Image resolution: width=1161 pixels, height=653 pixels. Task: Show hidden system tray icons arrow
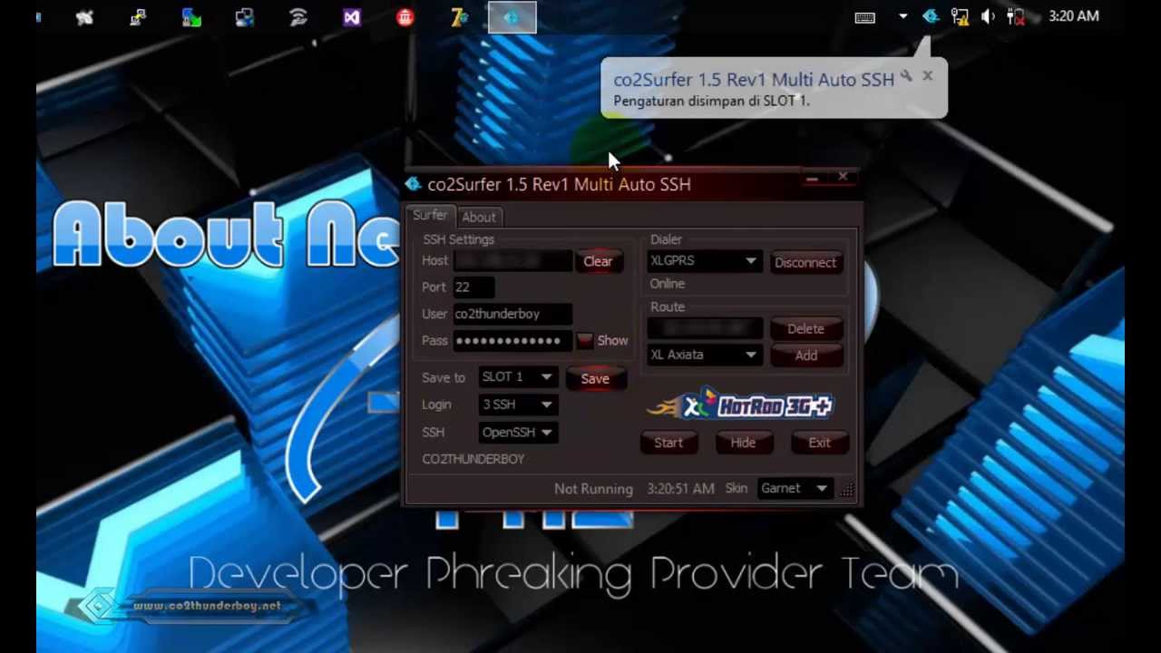tap(902, 16)
